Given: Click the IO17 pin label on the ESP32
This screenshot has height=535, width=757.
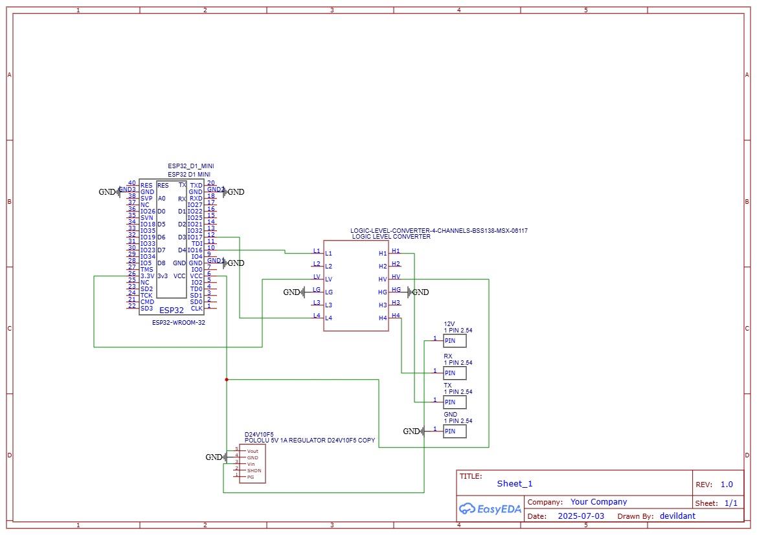Looking at the screenshot, I should click(195, 237).
